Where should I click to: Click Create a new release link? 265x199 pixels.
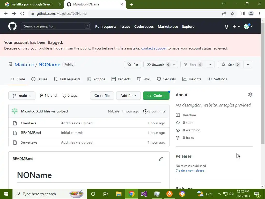190,170
